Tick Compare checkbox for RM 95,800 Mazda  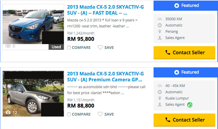[69, 48]
